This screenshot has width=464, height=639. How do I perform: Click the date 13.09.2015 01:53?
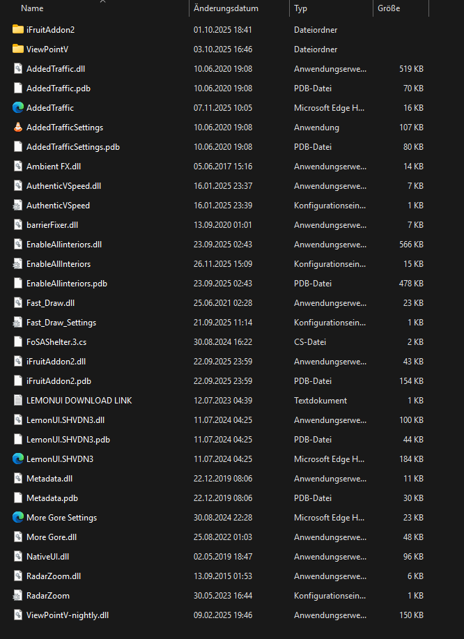point(223,576)
